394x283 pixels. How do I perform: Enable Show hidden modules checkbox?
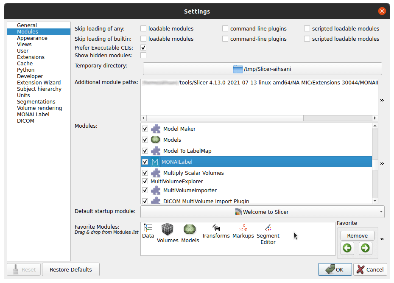(143, 55)
